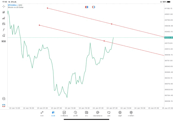
Task: Tap the red-blue one-click trading icon
Action: (x=86, y=7)
